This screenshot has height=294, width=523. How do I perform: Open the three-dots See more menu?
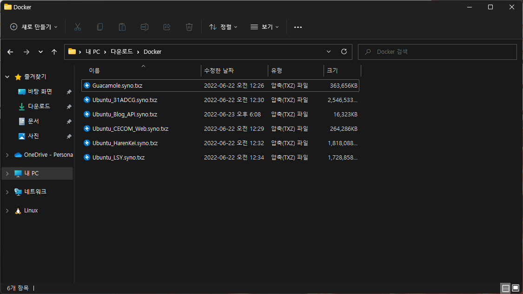[298, 27]
